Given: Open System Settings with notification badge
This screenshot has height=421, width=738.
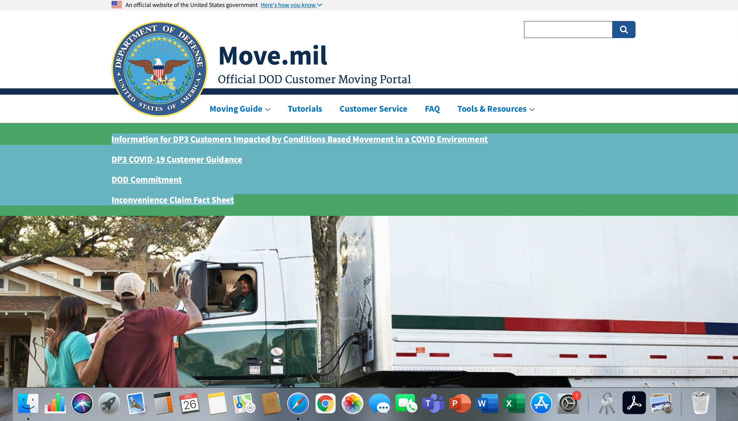Looking at the screenshot, I should coord(568,403).
